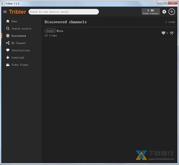Click the Downloads arrow icon

[8, 57]
